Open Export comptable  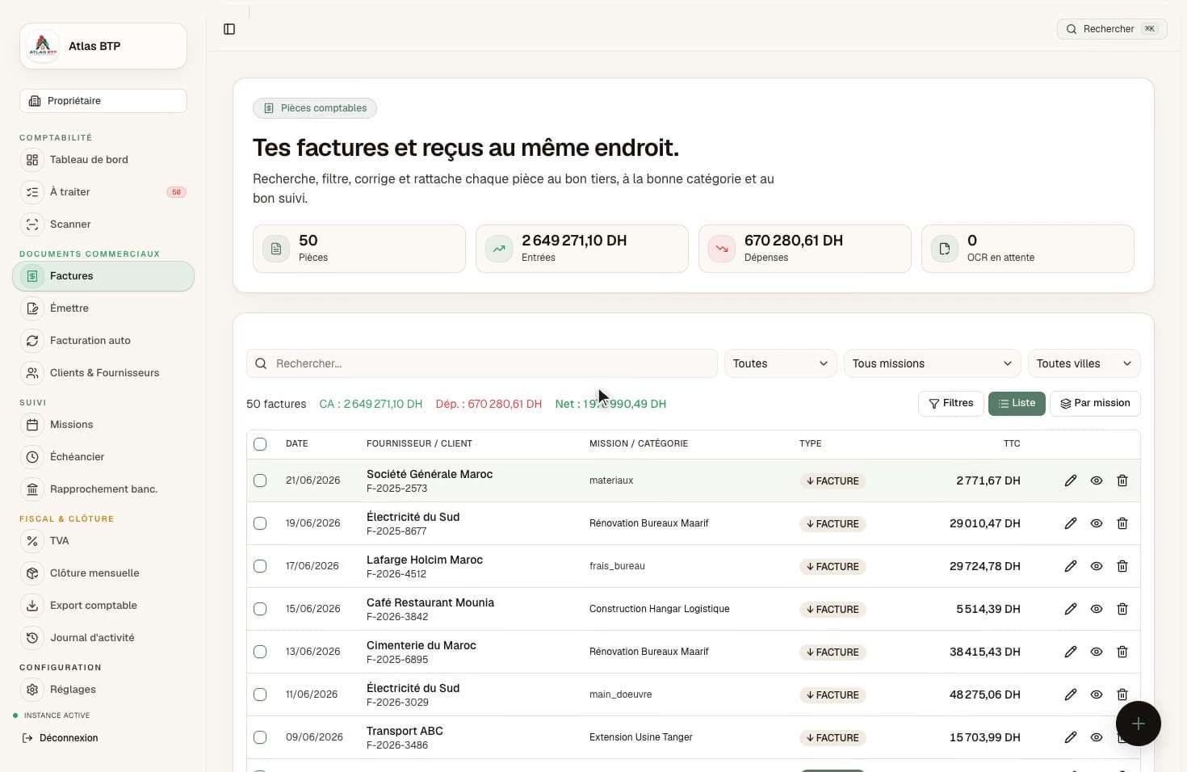click(103, 606)
